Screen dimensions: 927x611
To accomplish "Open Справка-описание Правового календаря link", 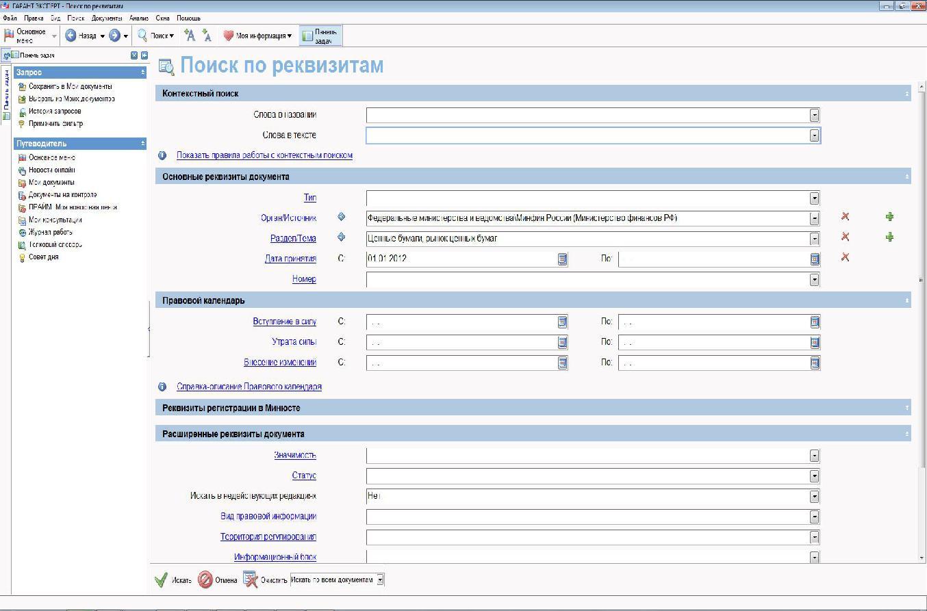I will [249, 387].
